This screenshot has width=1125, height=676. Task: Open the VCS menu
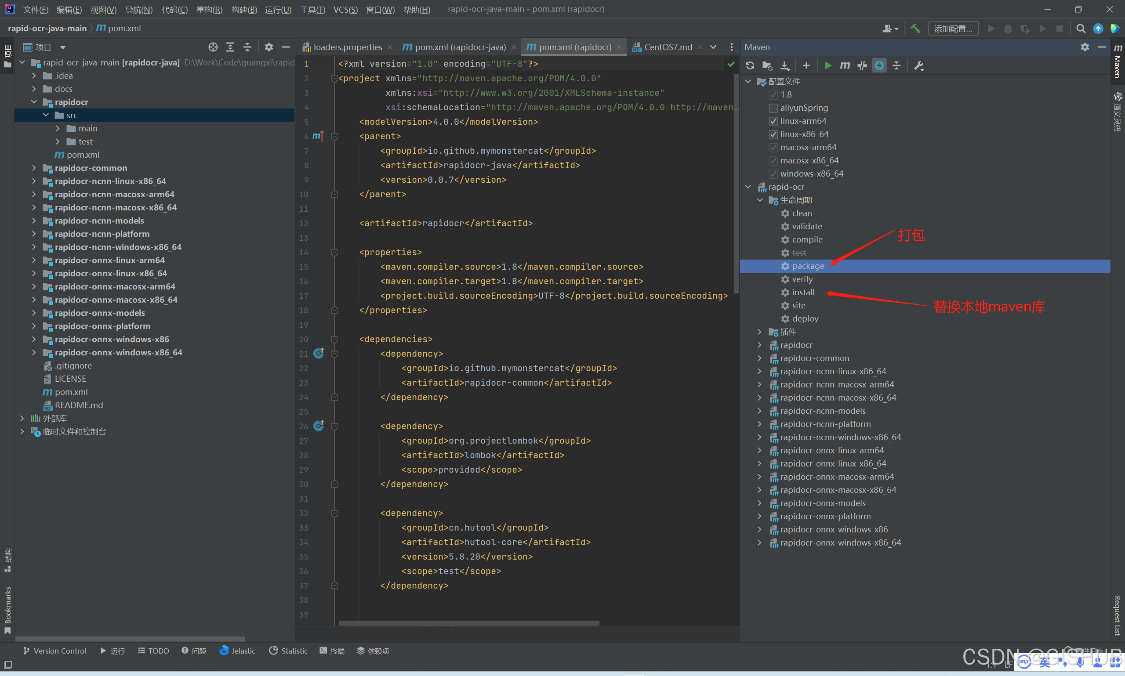click(345, 9)
